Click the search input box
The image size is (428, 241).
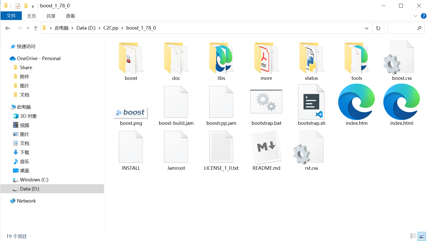[402, 28]
